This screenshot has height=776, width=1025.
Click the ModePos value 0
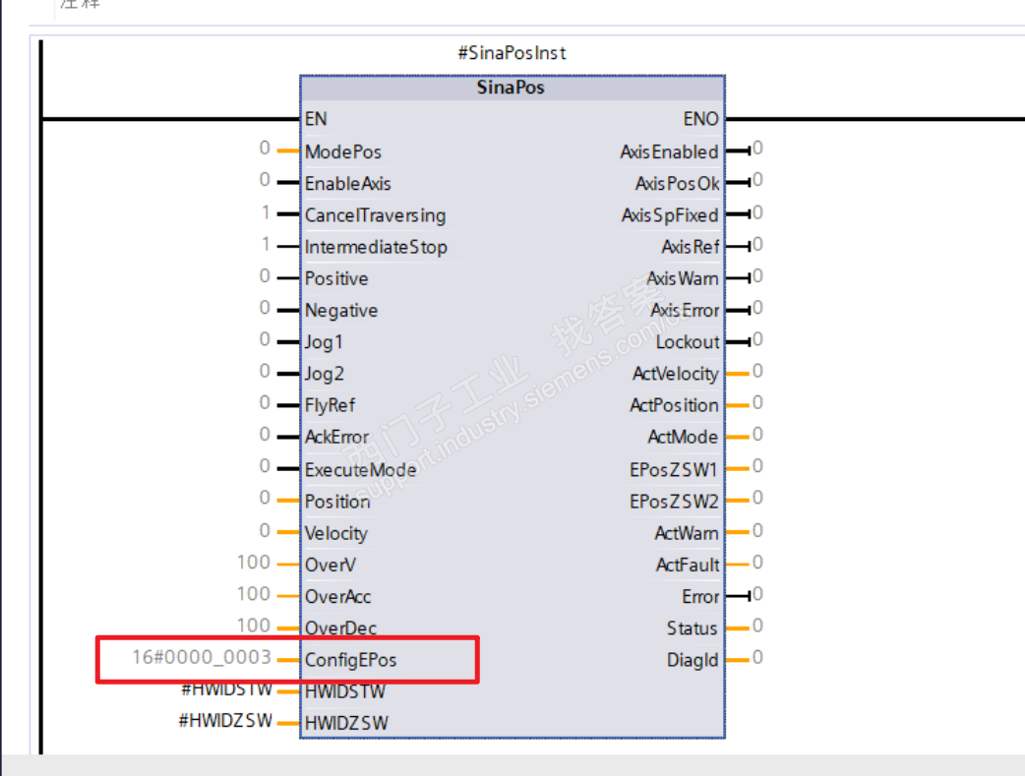click(265, 149)
